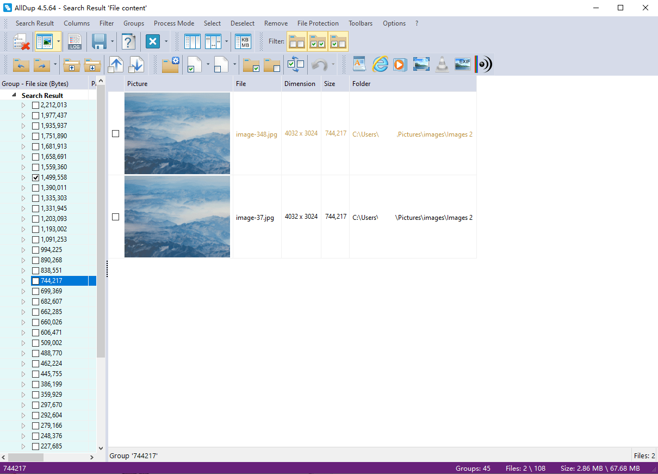Open the File Protection menu

tap(318, 23)
